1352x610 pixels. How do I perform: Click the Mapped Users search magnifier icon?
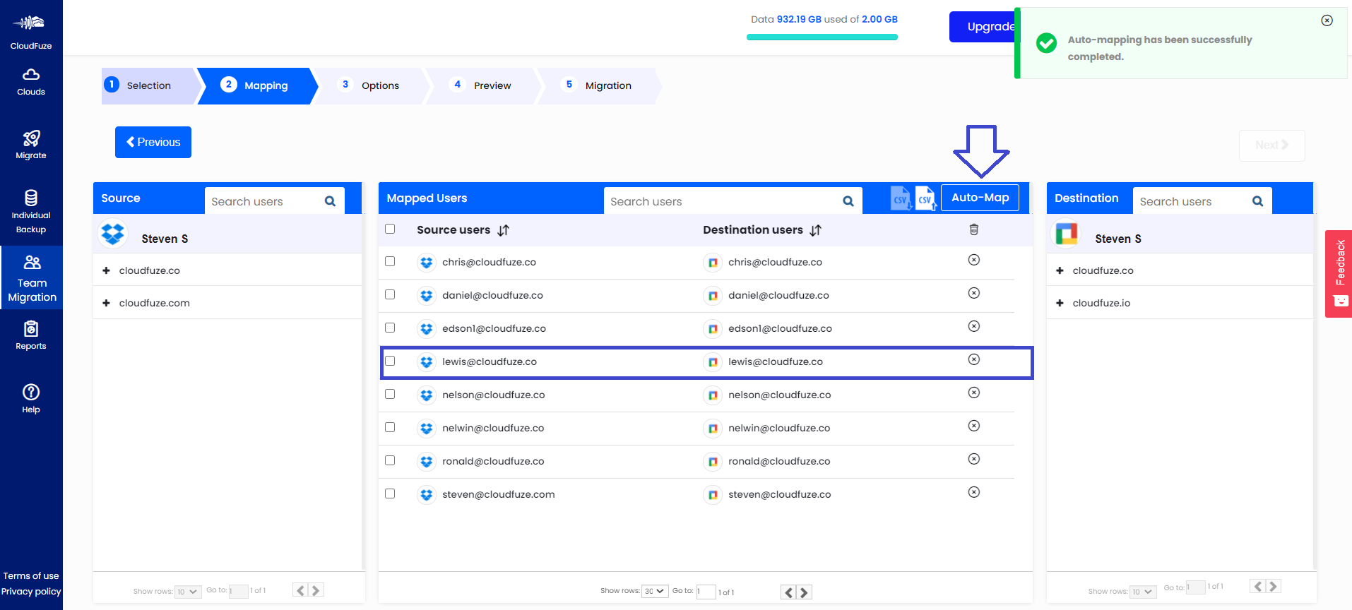(848, 201)
